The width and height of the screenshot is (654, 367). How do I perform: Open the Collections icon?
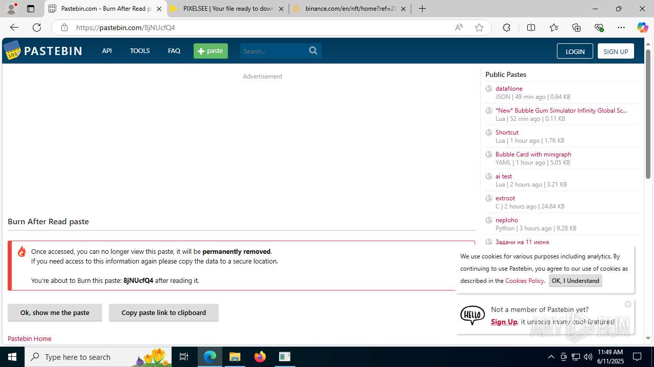(x=576, y=28)
